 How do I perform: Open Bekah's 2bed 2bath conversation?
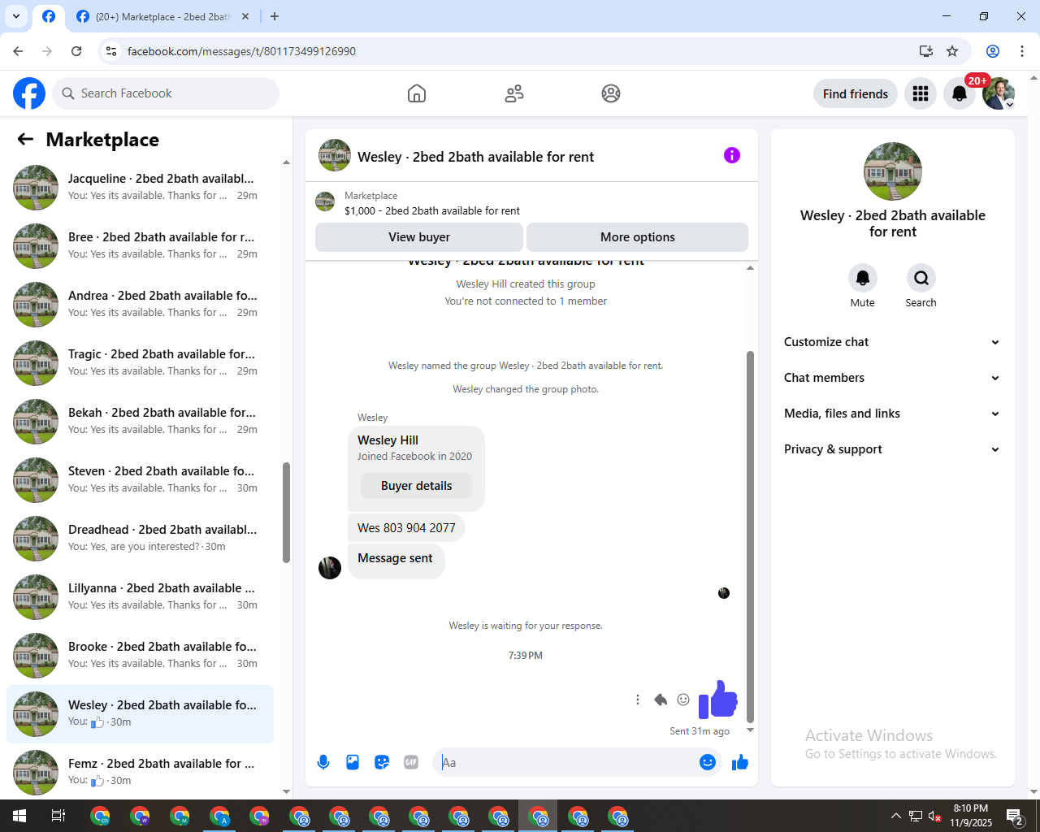[x=140, y=421]
